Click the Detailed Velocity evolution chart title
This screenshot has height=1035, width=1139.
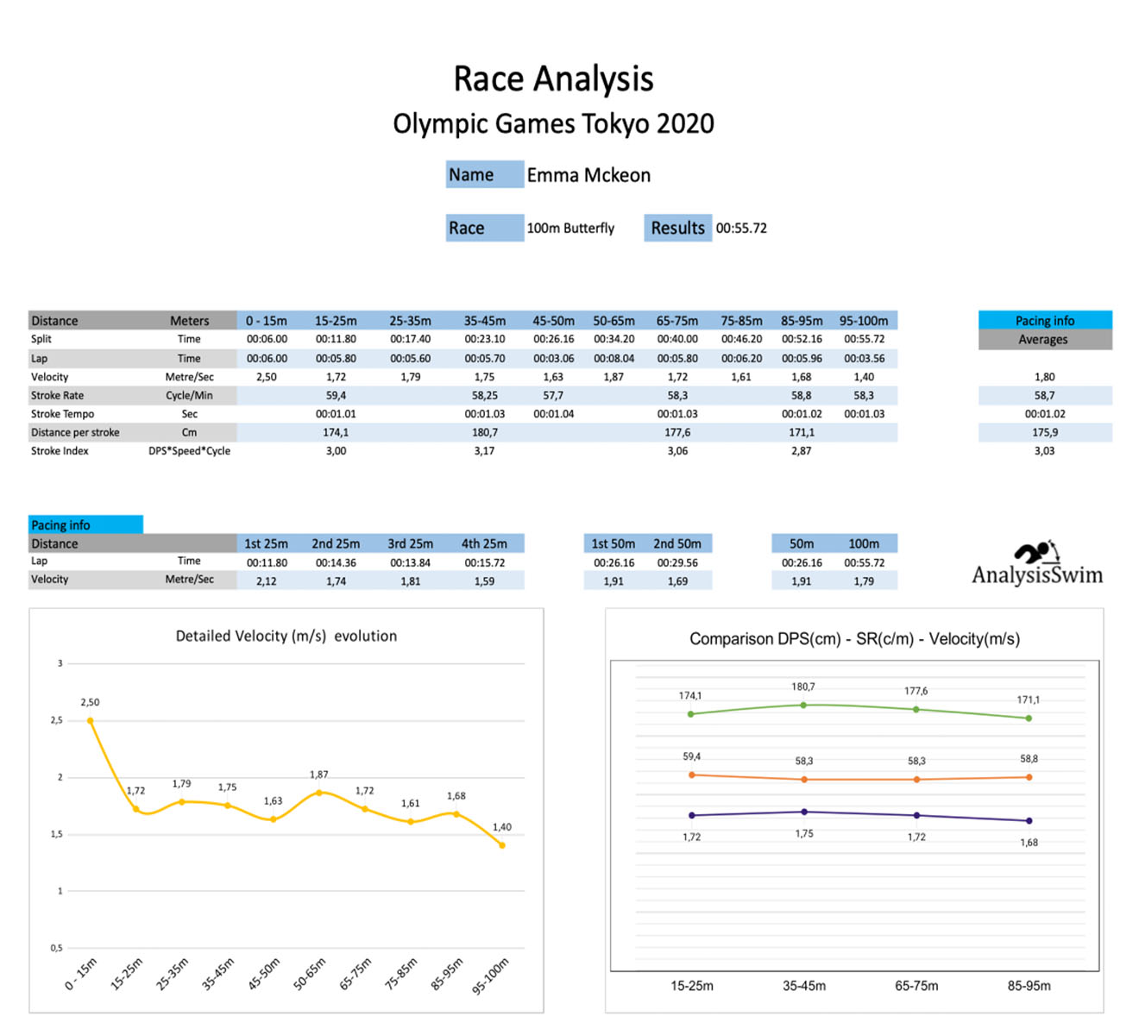coord(286,636)
